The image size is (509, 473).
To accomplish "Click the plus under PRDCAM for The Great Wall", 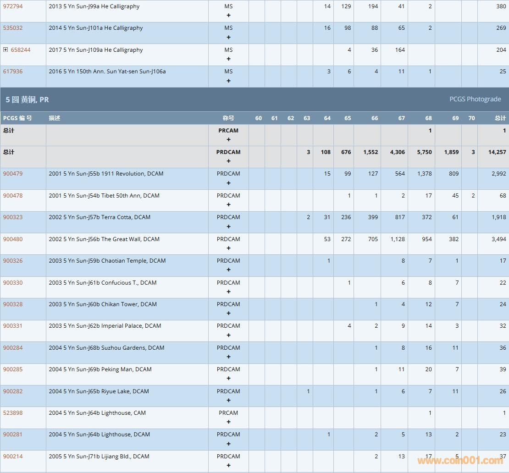I will point(228,248).
